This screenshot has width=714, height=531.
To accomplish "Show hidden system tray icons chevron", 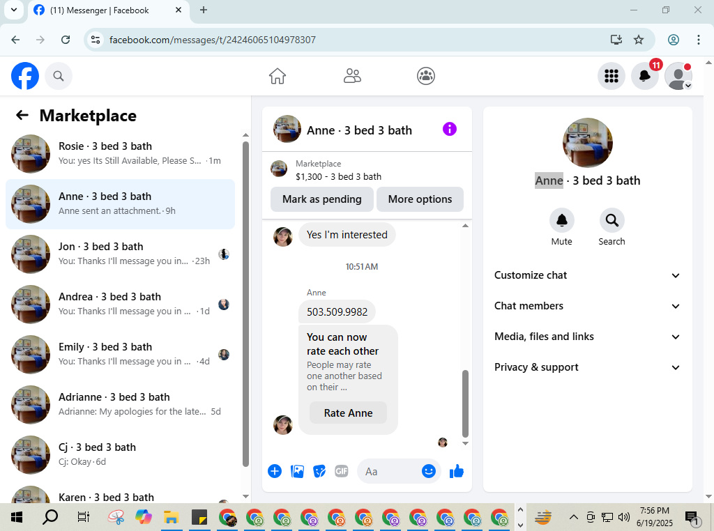I will tap(574, 517).
